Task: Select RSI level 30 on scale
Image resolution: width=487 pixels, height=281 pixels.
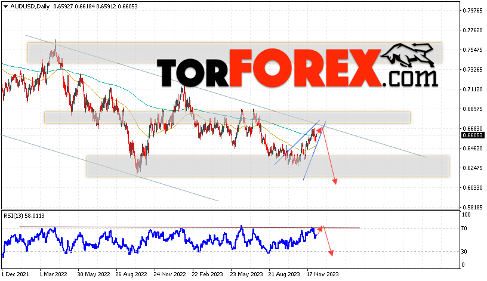Action: (x=464, y=252)
